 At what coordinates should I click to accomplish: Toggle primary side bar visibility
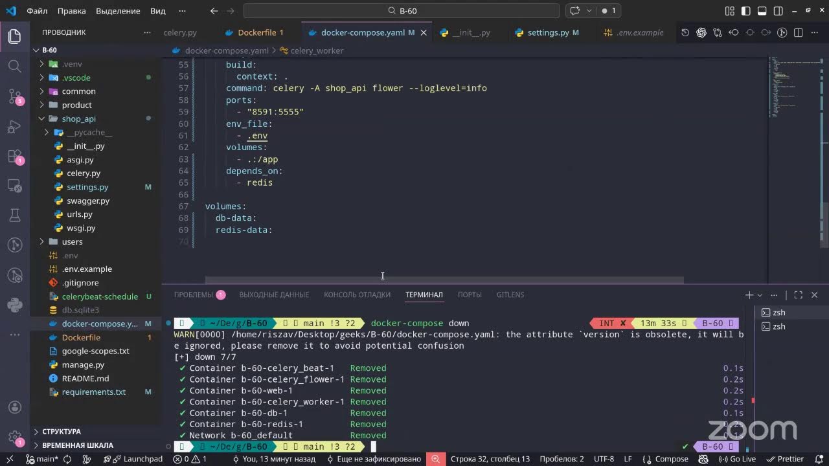tap(745, 10)
